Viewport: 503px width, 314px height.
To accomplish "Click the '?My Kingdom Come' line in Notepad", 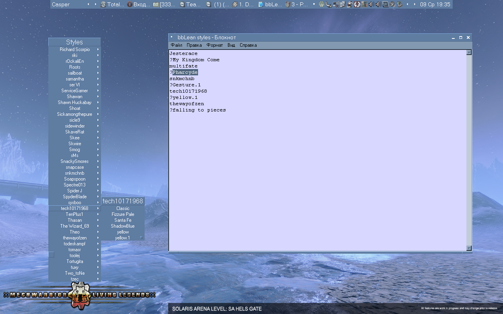I will point(195,60).
